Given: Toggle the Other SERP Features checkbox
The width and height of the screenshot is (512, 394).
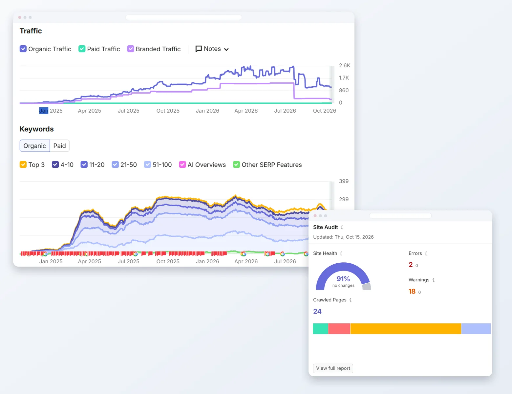Looking at the screenshot, I should tap(236, 164).
